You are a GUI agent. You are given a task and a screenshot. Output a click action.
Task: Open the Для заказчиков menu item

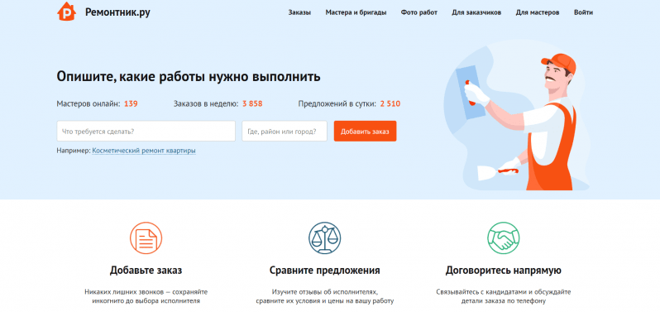click(476, 12)
